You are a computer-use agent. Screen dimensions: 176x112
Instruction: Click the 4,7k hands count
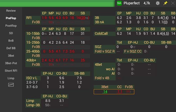(x=147, y=3)
